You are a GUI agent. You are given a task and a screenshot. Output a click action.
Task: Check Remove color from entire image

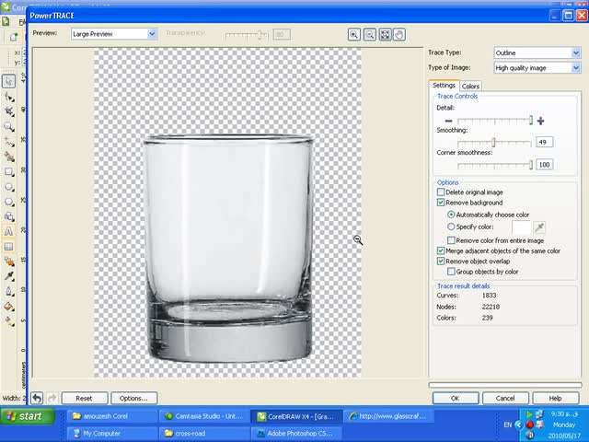(451, 240)
